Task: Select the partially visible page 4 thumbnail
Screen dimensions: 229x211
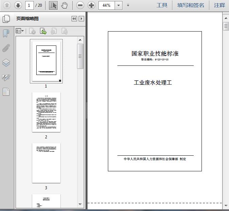Action: click(46, 201)
